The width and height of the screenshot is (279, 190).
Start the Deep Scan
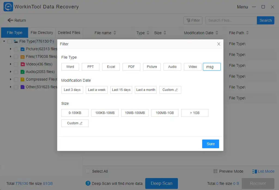(x=162, y=183)
